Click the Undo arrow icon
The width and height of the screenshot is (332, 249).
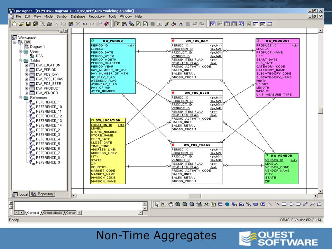coord(85,24)
